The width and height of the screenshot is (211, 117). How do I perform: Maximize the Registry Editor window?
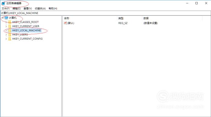(196, 3)
